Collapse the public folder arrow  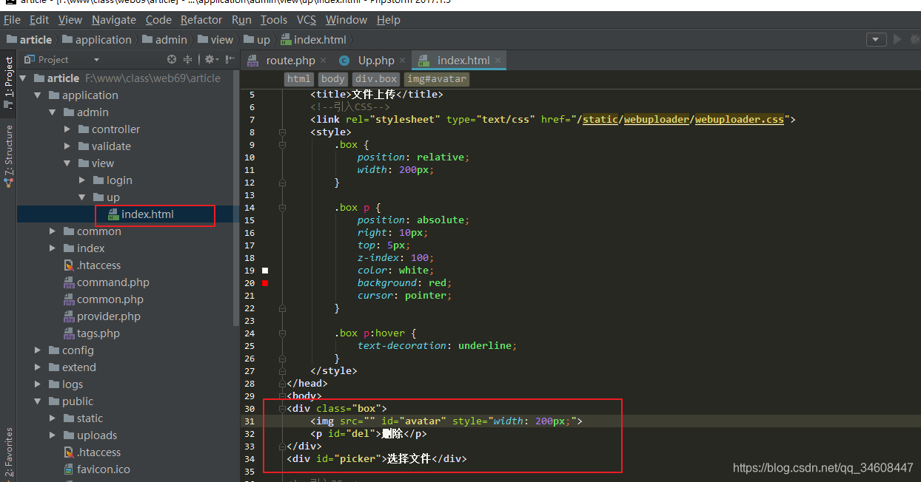(x=38, y=401)
